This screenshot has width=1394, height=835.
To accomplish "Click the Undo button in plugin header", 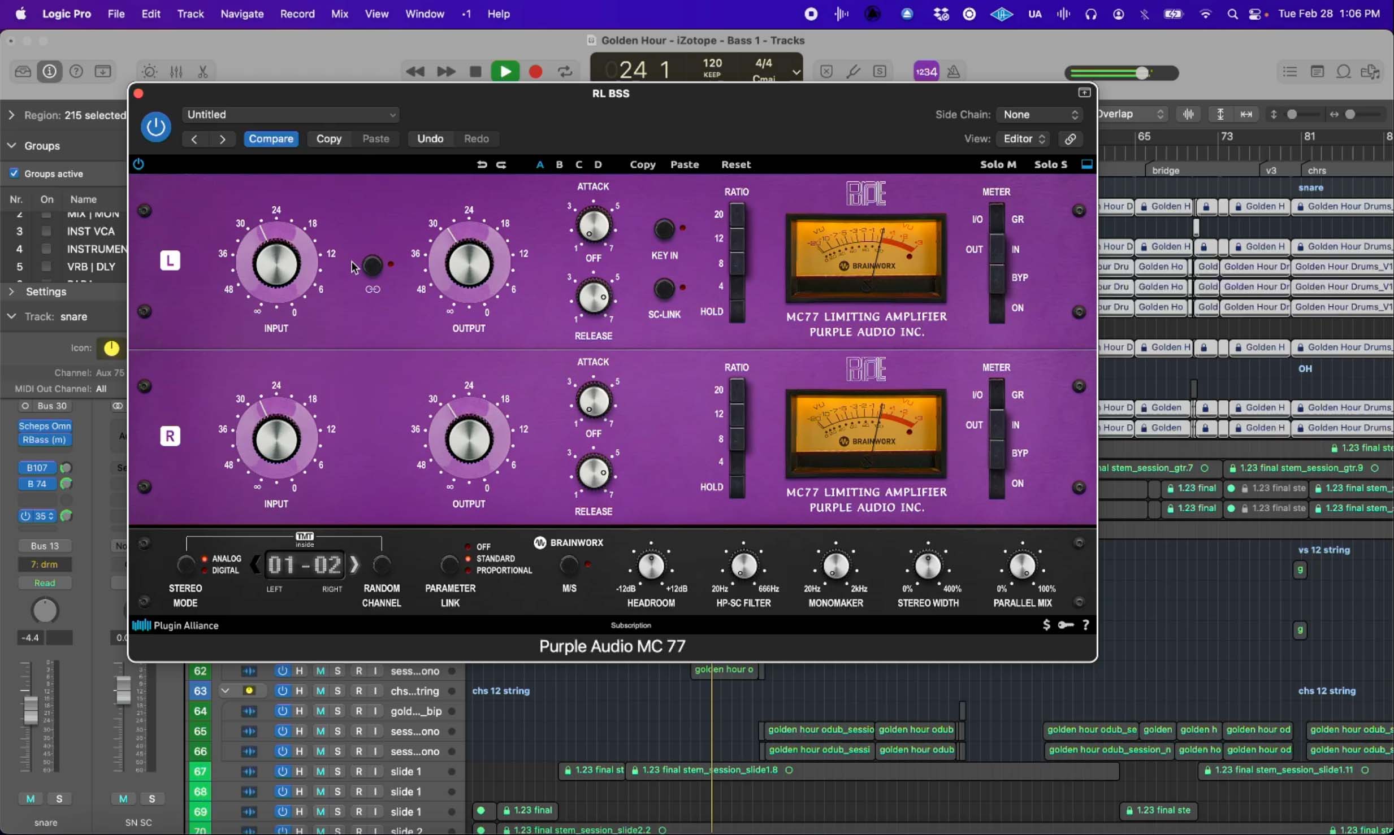I will [430, 139].
